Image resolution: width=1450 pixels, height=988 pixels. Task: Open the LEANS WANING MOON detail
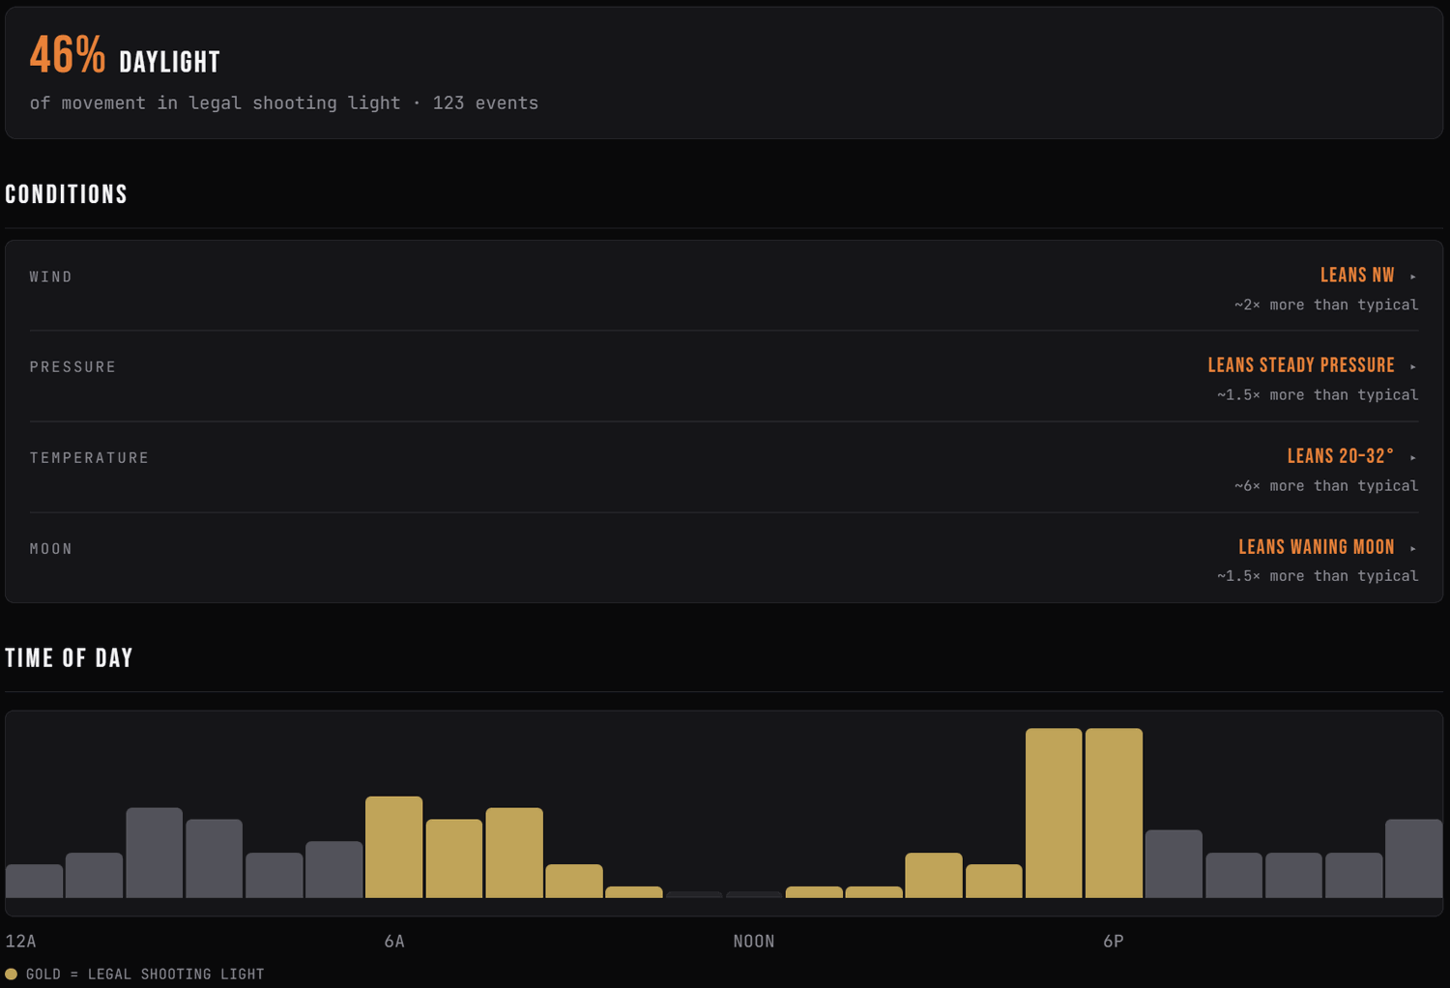pos(1317,547)
